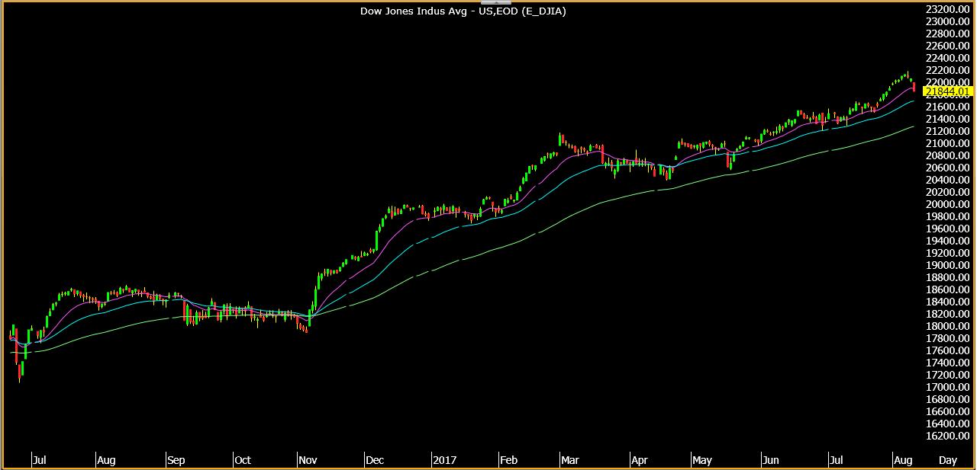Select the yellow 21844.01 current price label
The height and width of the screenshot is (470, 977).
(x=948, y=91)
